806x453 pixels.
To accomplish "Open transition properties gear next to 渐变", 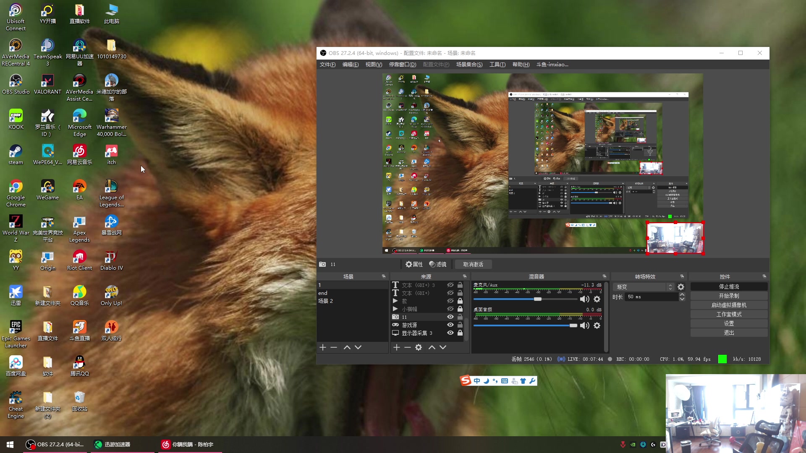I will (x=681, y=287).
